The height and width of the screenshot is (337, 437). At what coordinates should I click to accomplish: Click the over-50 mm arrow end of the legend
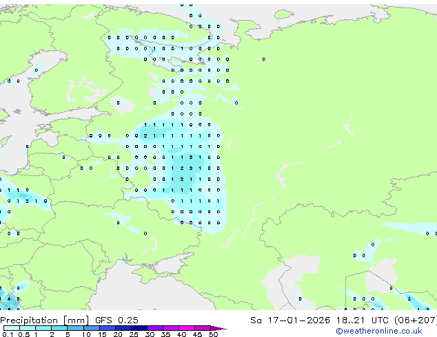coord(218,328)
